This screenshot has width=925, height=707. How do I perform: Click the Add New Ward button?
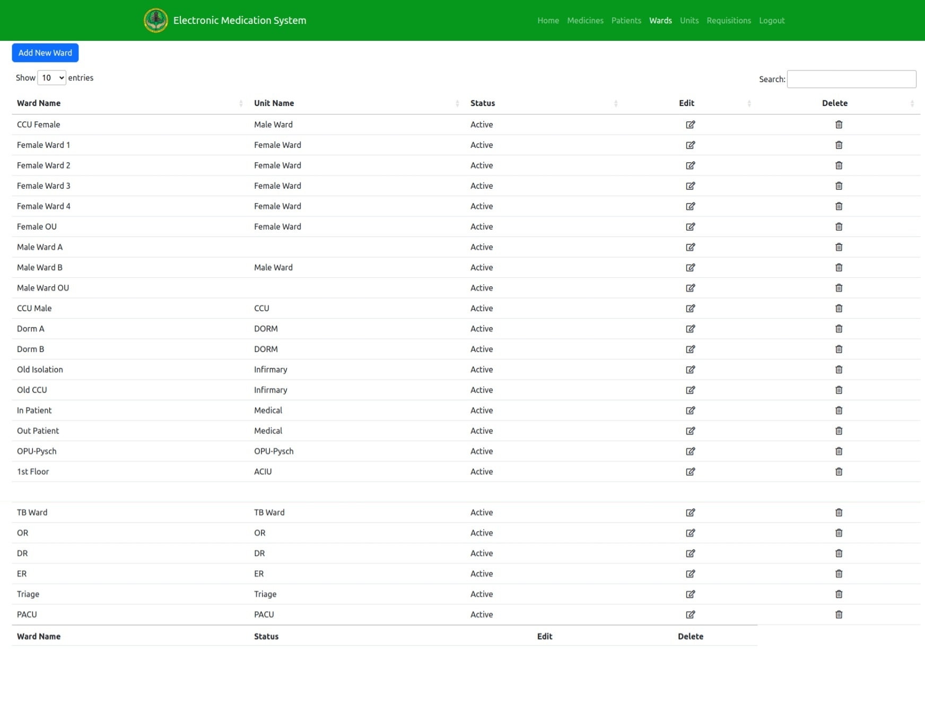[45, 53]
